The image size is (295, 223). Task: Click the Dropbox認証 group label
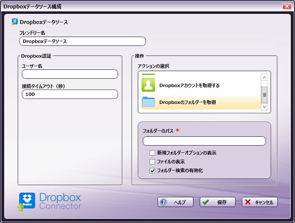[36, 56]
